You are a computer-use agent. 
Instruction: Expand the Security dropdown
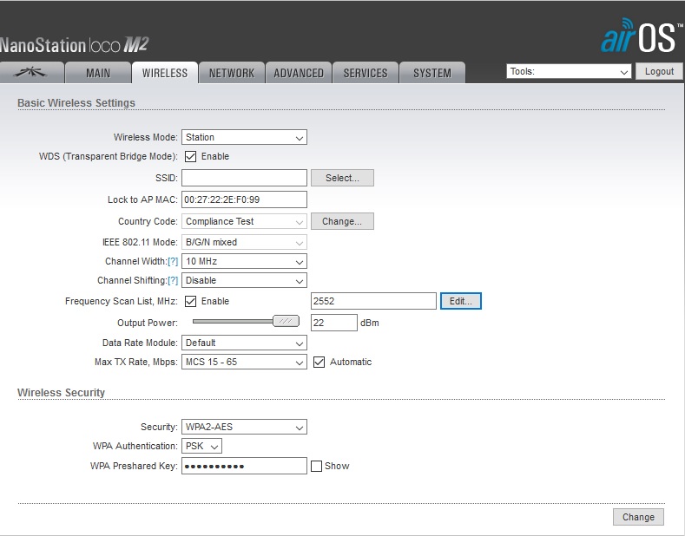[x=244, y=427]
